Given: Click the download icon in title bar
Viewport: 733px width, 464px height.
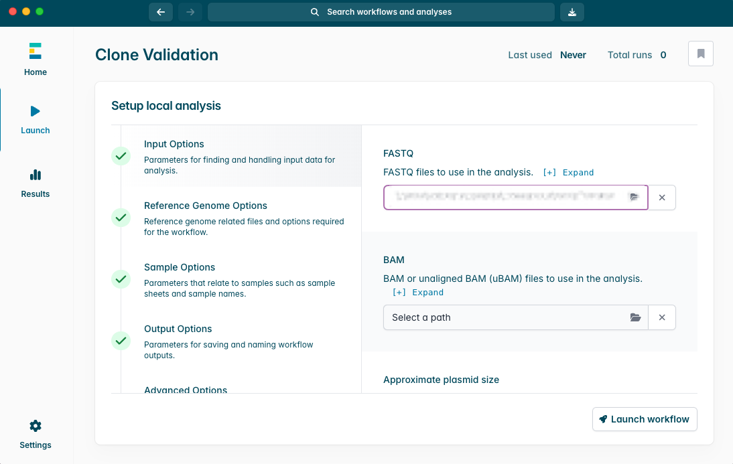Looking at the screenshot, I should click(x=572, y=12).
